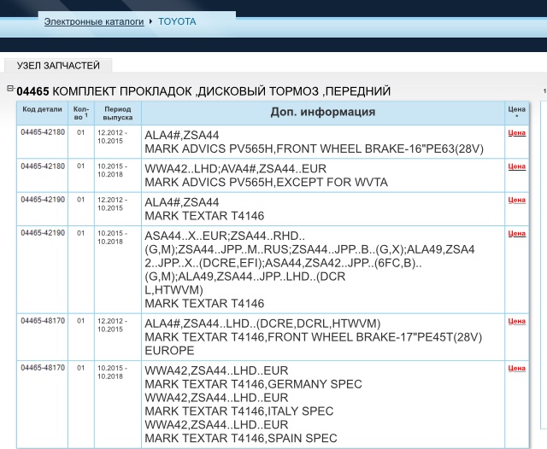This screenshot has width=547, height=449.
Task: Open Цена link for ALA4#,ZSA44 TEXTAR T4146 row
Action: click(x=516, y=200)
